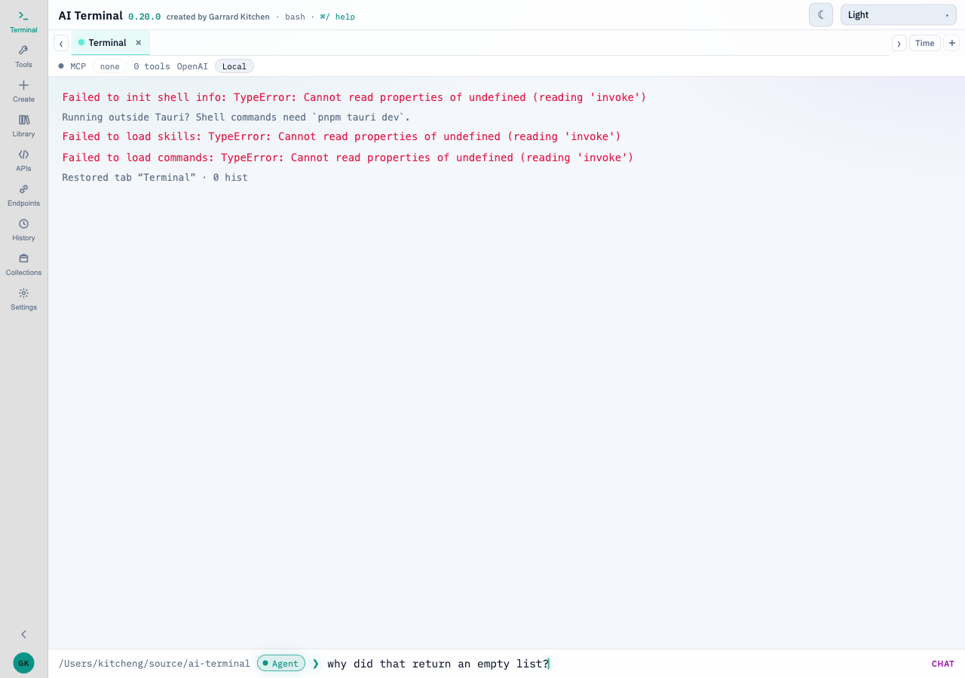Open the Library sidebar section
The image size is (965, 678).
pos(23,126)
